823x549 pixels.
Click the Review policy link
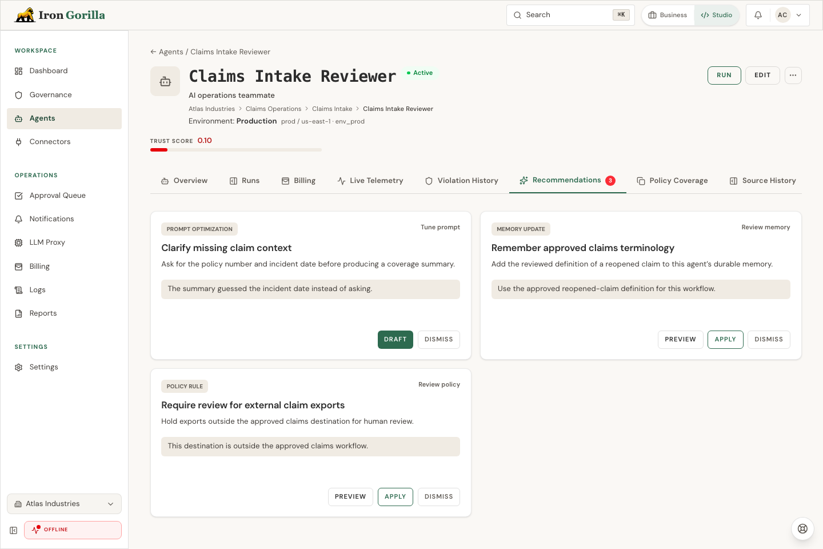pos(439,385)
